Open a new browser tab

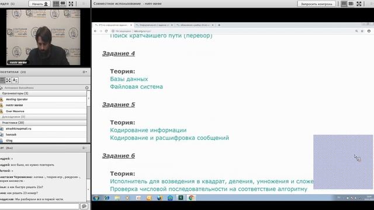pos(219,25)
